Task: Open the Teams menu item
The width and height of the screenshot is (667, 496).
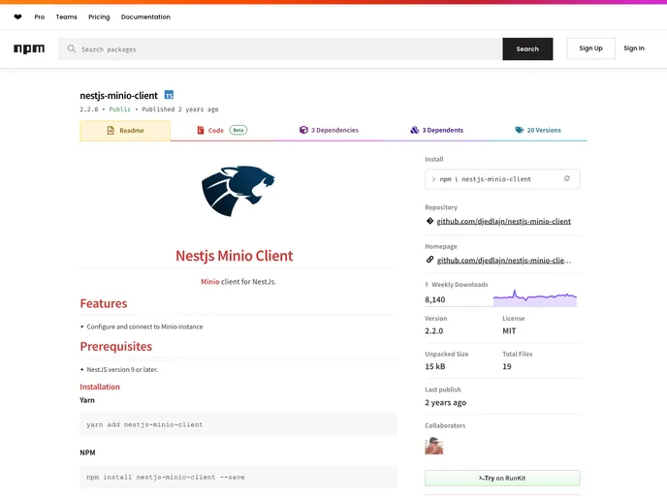Action: [x=66, y=17]
